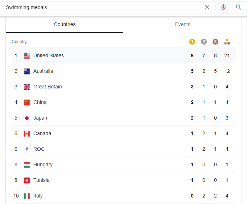The width and height of the screenshot is (247, 204).
Task: Click the Swimming medals search field
Action: [102, 7]
